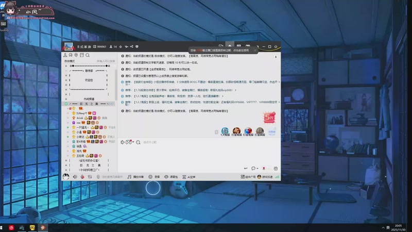Viewport: 412px width, 232px height.
Task: Click the scroll-to-bottom icon in chat panel
Action: point(276,57)
